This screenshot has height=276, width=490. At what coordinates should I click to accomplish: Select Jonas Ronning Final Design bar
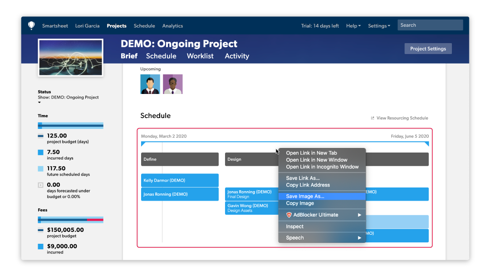[x=251, y=194]
